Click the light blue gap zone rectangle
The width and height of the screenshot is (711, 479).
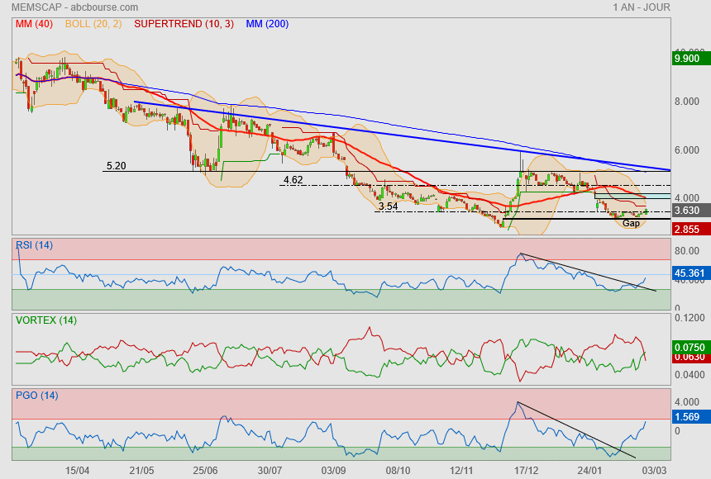(x=632, y=197)
